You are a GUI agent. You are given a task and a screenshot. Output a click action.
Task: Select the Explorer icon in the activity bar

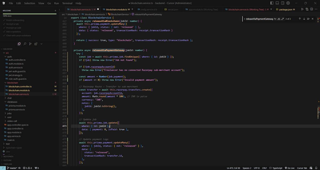click(x=19, y=44)
